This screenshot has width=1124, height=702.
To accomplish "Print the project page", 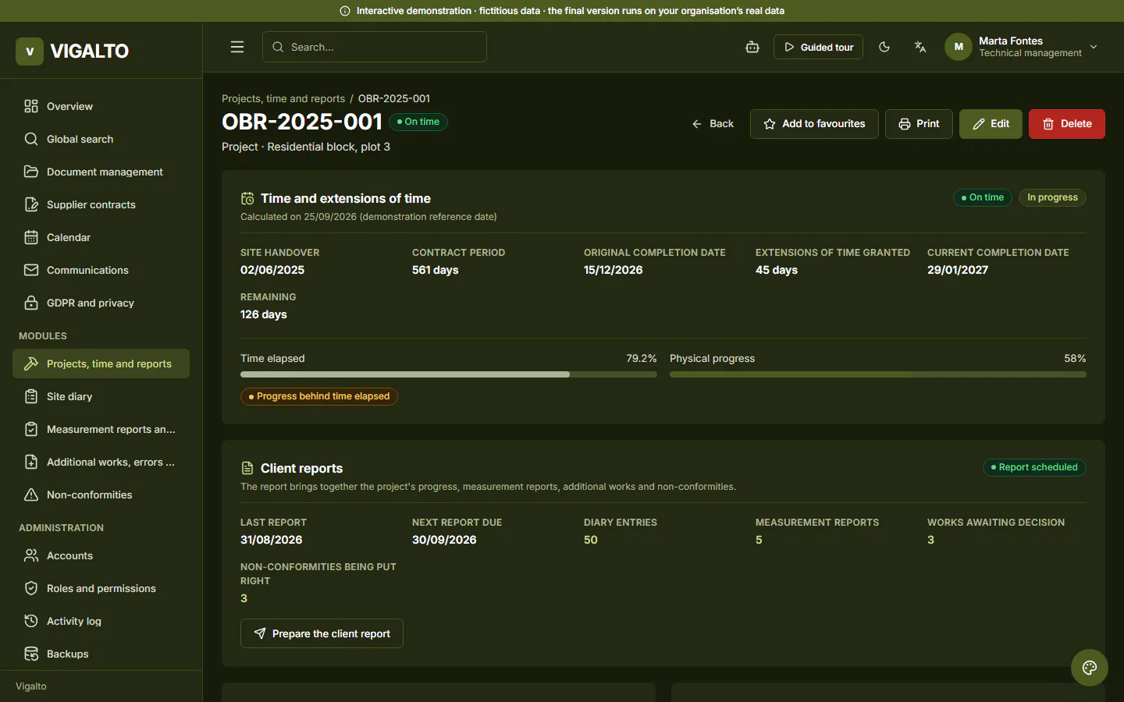I will 919,124.
